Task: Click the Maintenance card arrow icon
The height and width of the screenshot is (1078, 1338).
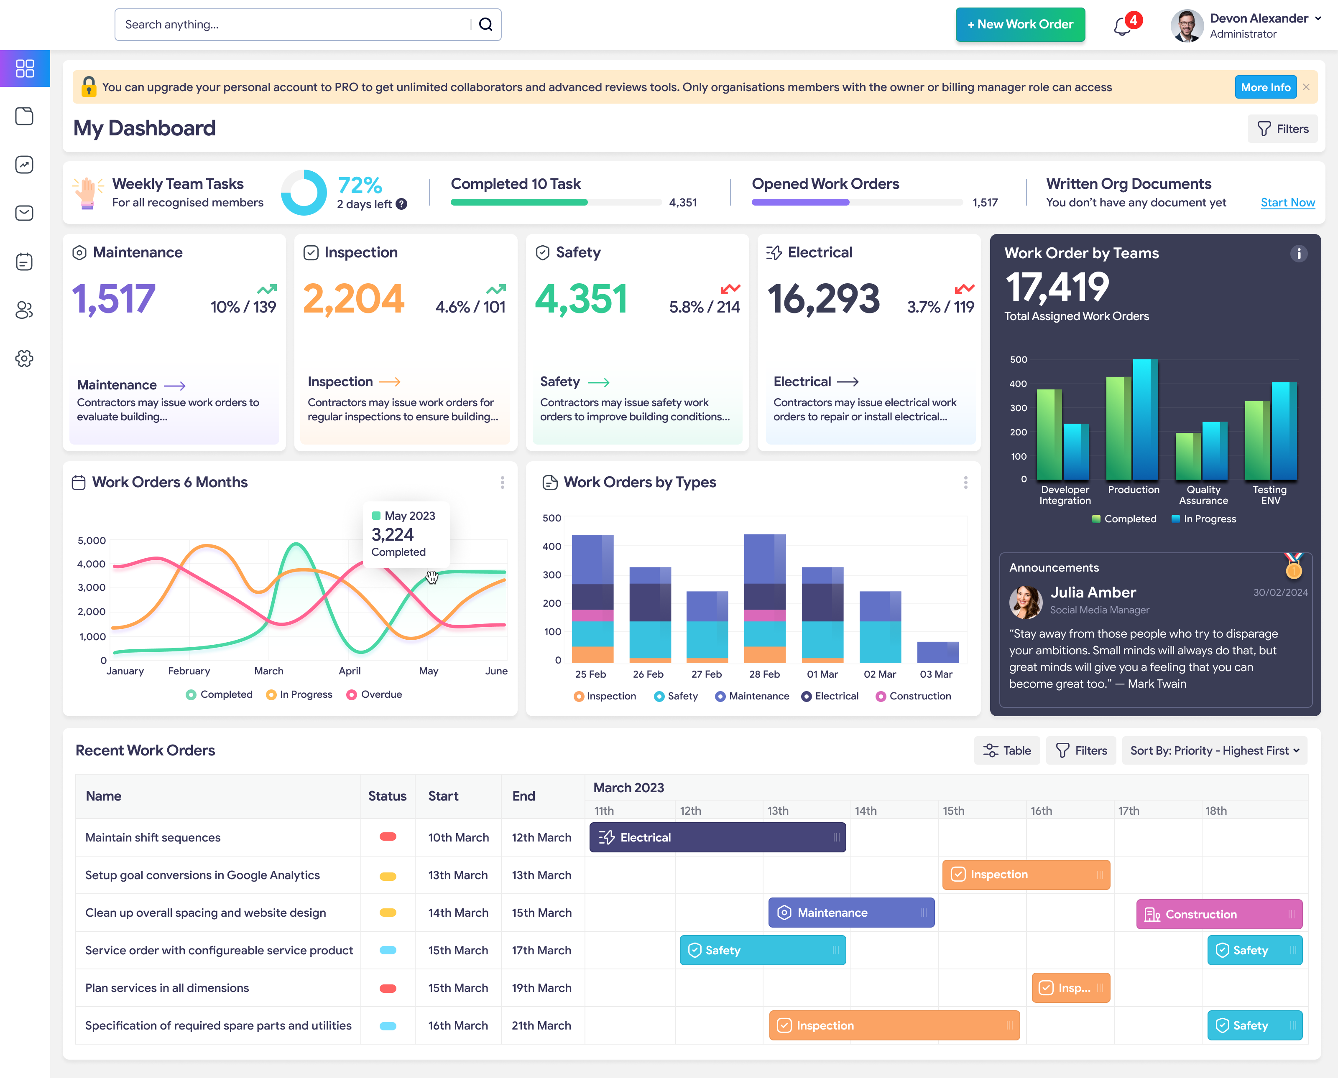Action: pyautogui.click(x=175, y=386)
